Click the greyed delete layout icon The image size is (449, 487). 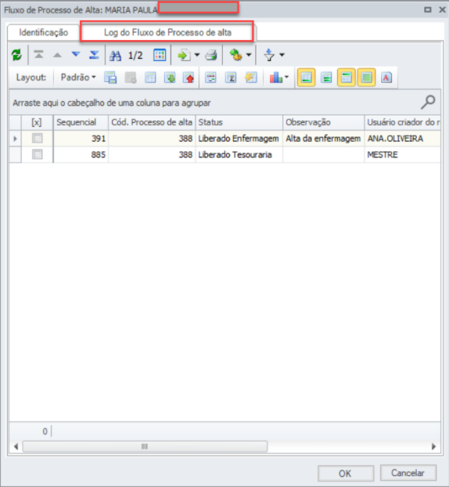(x=131, y=78)
